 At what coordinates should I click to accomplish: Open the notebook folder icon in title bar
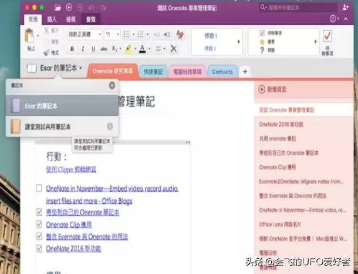pos(58,8)
